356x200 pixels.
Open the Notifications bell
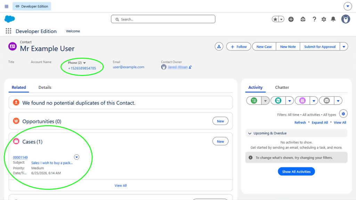pos(333,19)
